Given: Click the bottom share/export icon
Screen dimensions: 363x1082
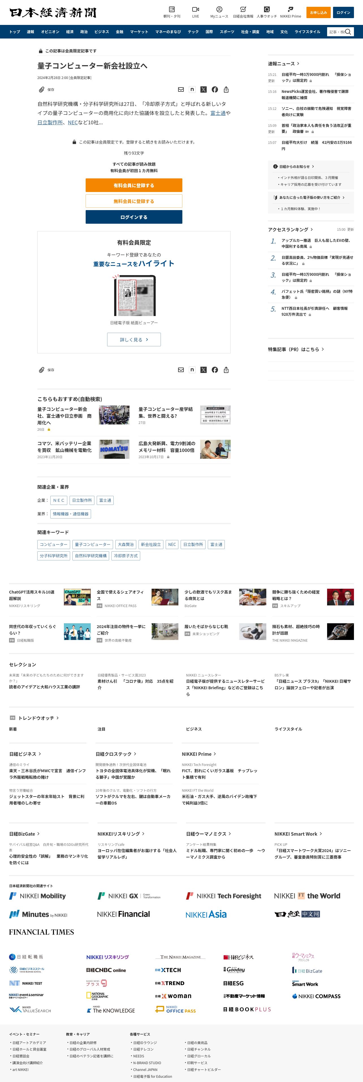Looking at the screenshot, I should 226,370.
